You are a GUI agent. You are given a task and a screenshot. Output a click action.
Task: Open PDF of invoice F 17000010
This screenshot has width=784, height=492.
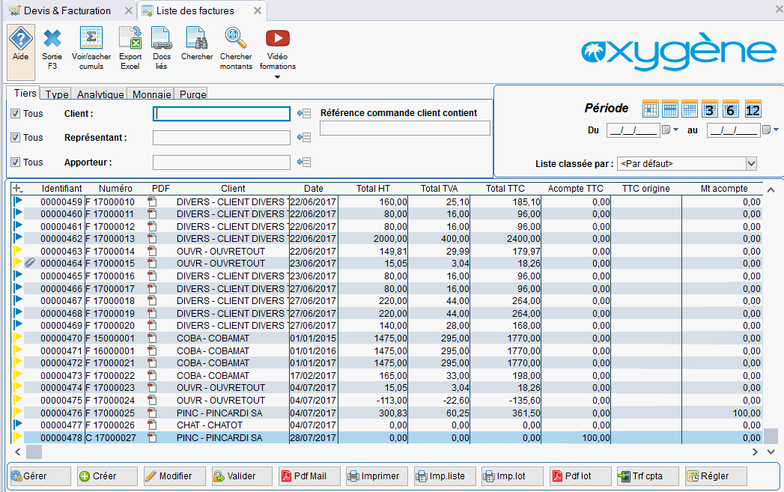coord(152,202)
